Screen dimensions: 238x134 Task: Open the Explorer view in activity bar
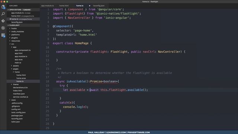3,7
